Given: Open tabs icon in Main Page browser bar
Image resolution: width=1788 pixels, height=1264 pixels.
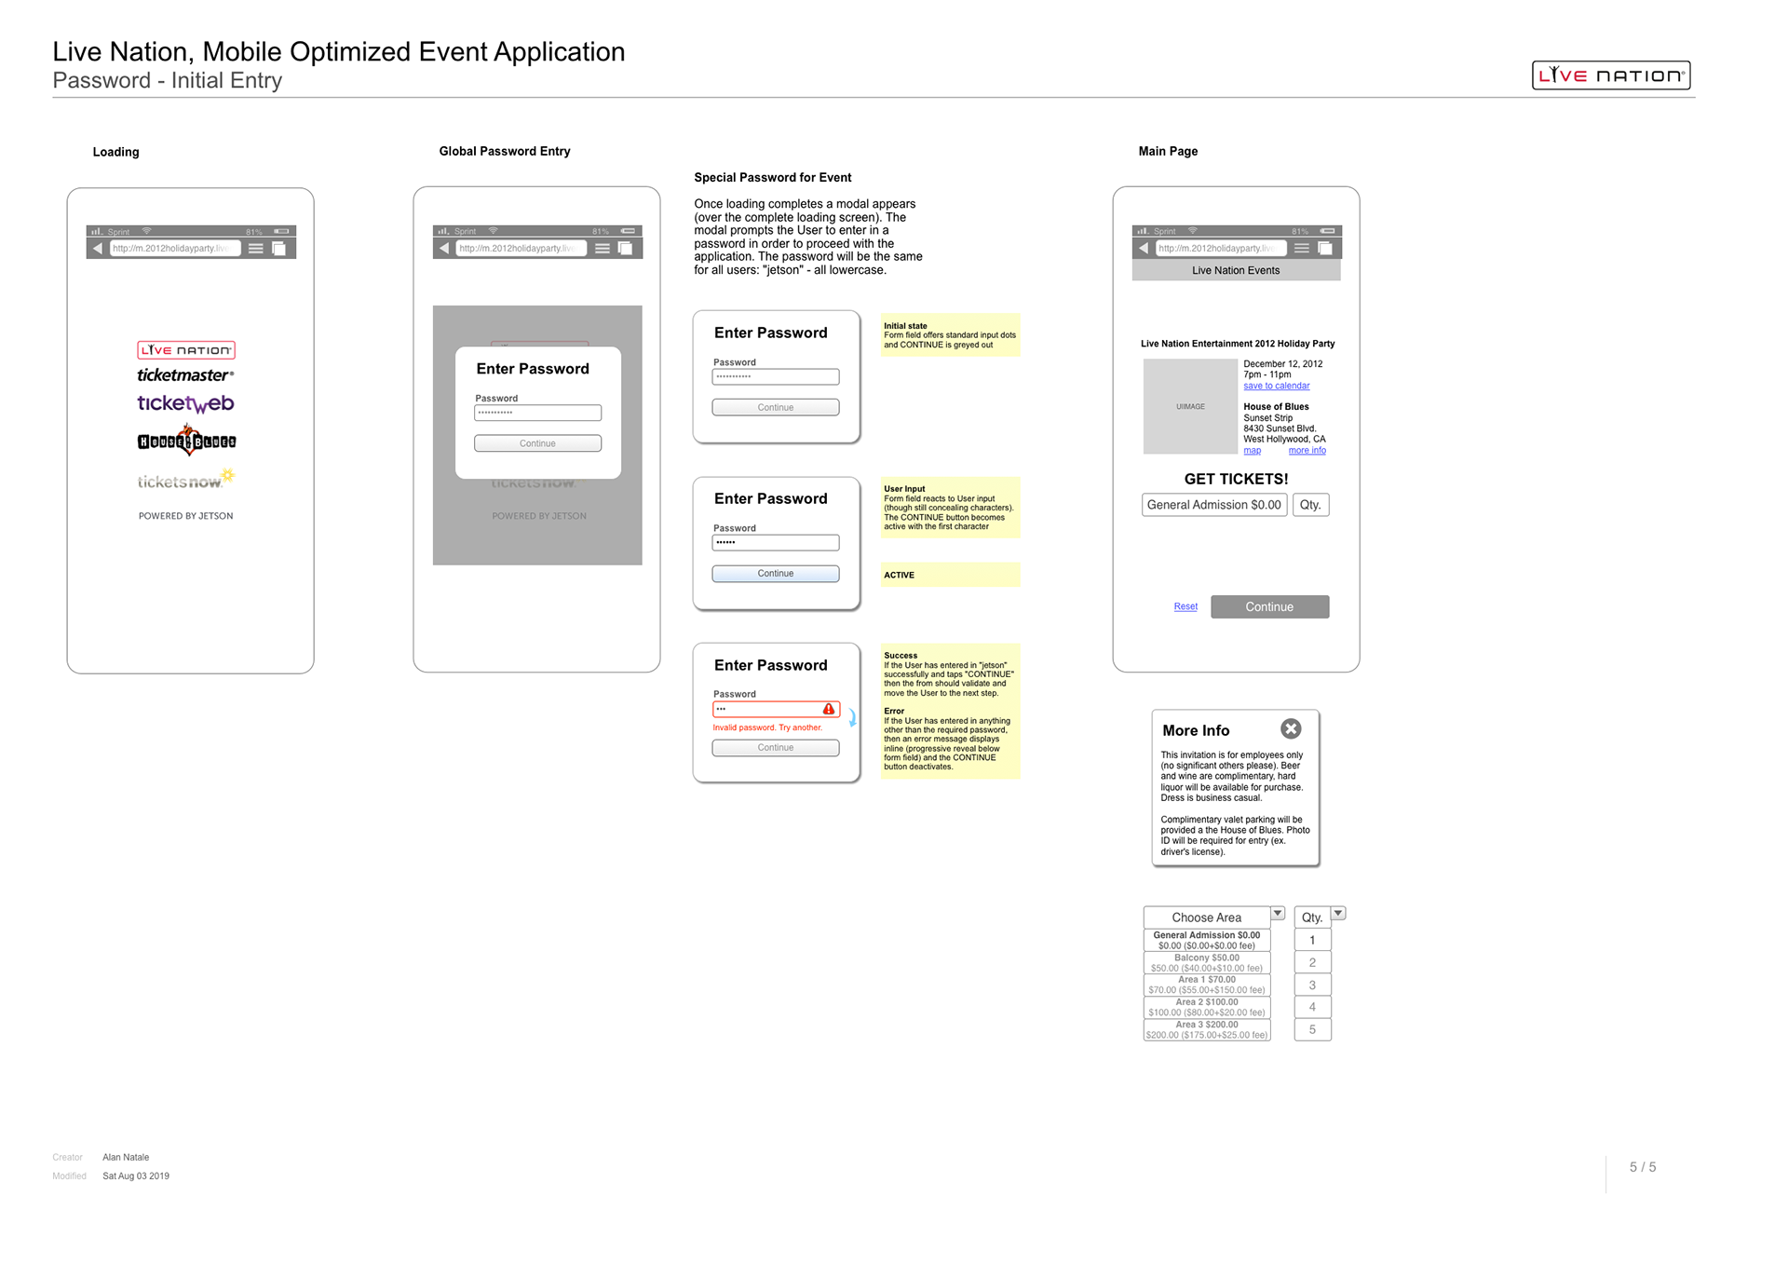Looking at the screenshot, I should pyautogui.click(x=1324, y=249).
